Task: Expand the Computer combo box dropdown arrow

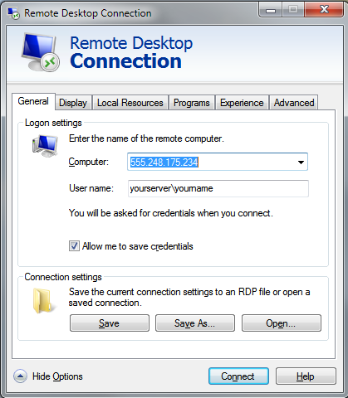Action: click(x=301, y=163)
